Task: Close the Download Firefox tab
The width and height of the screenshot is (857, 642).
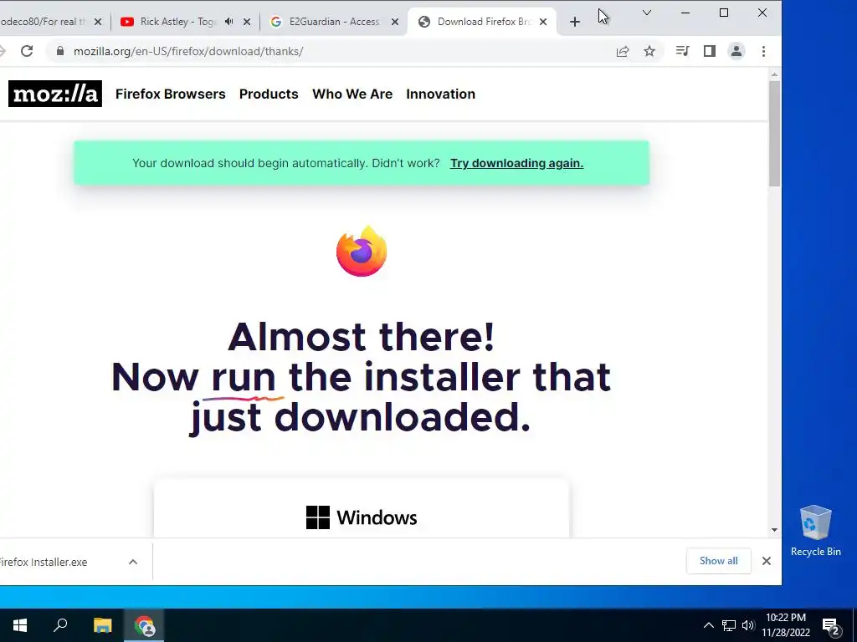Action: coord(542,22)
